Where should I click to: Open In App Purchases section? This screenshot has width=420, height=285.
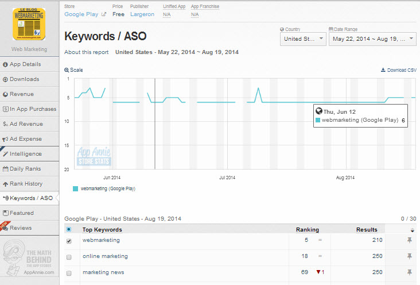pos(29,109)
